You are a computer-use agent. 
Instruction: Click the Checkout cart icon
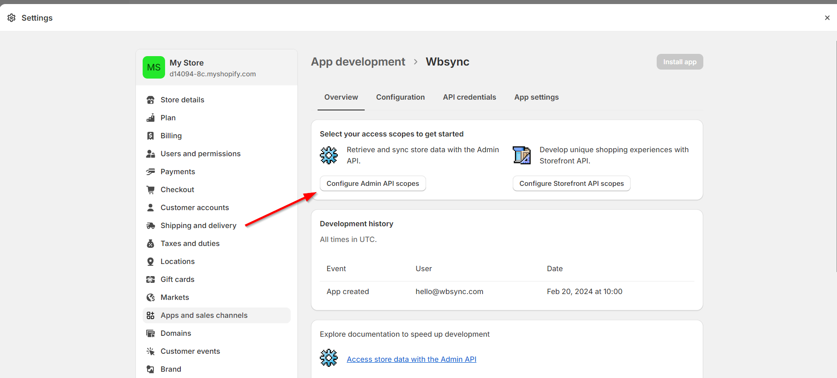(151, 189)
